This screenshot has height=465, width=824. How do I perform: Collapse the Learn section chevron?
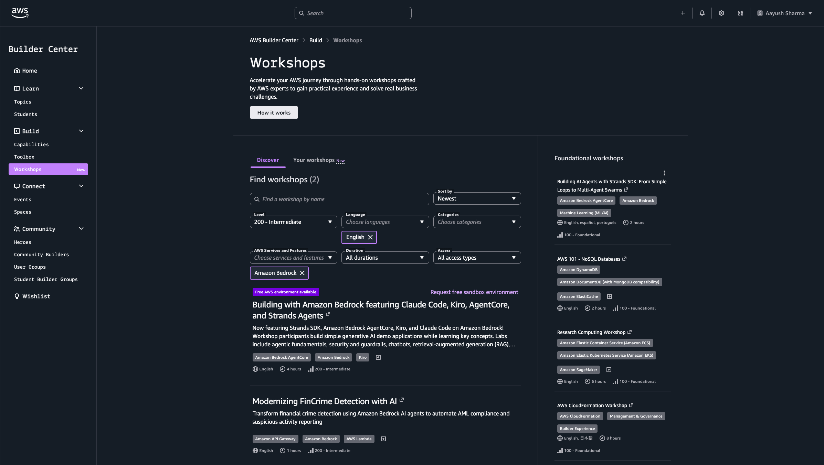(x=81, y=88)
